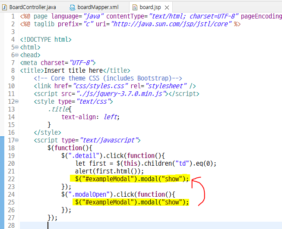
Task: Click empty line 3 in the editor
Action: pos(151,32)
